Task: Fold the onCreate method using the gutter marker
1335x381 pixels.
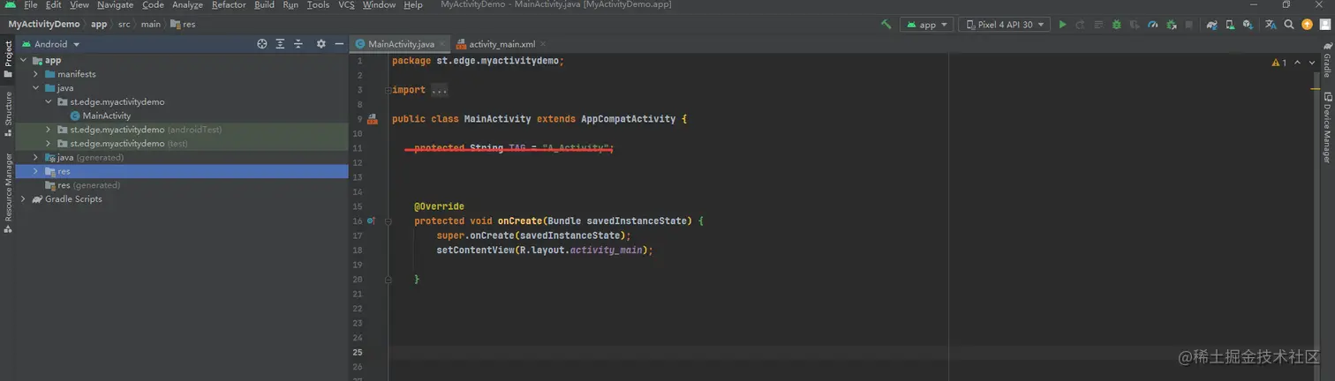Action: pyautogui.click(x=388, y=221)
